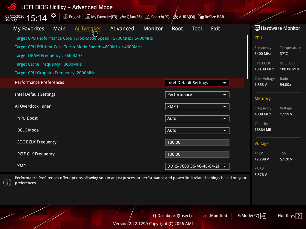Click the 15:14 clock

tap(36, 18)
